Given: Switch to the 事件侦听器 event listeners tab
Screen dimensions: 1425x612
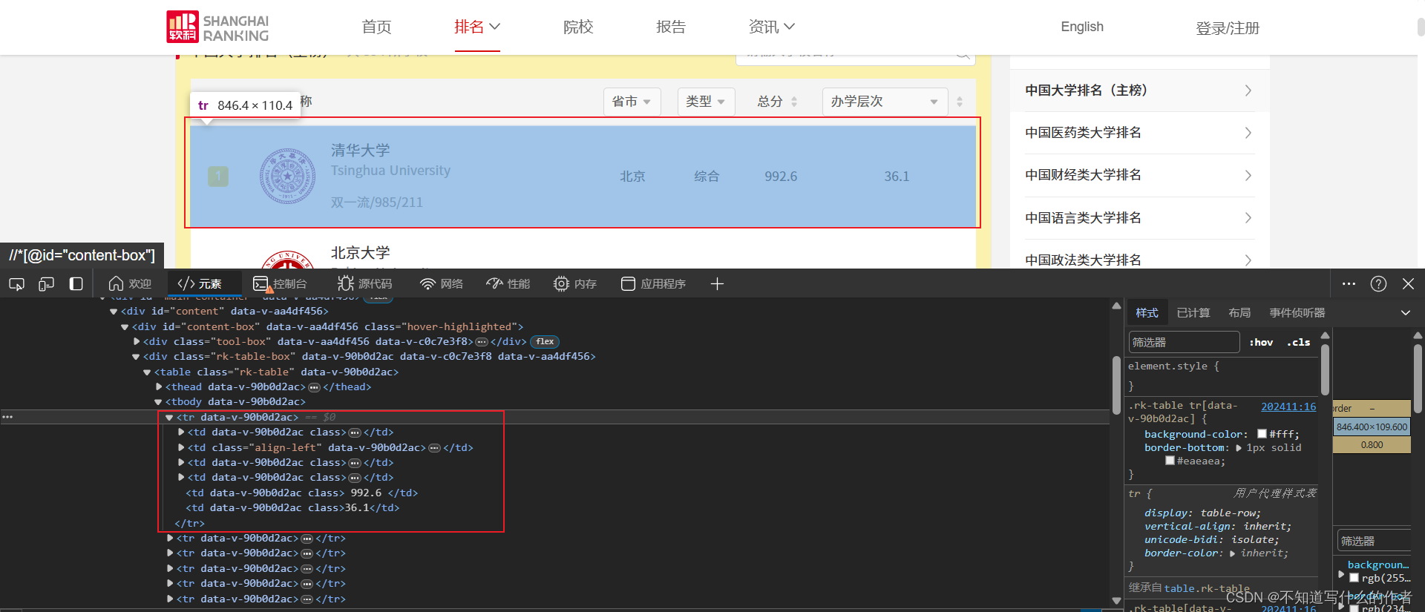Looking at the screenshot, I should (1297, 313).
